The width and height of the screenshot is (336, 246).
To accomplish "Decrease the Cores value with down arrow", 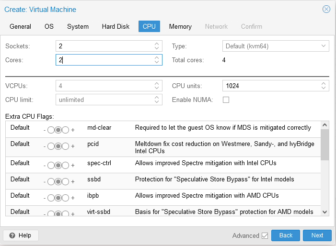I will (x=157, y=62).
